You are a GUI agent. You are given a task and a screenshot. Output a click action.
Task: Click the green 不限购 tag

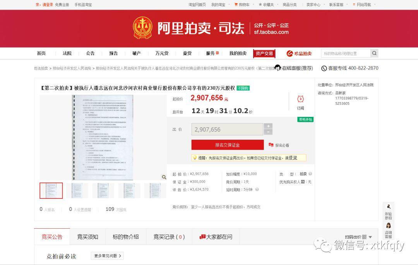[x=243, y=88]
